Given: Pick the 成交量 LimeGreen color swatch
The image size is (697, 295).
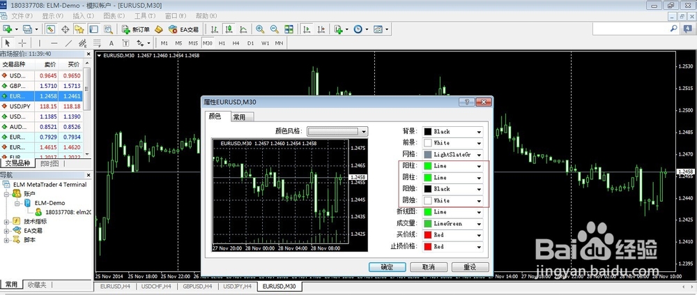Looking at the screenshot, I should point(428,223).
